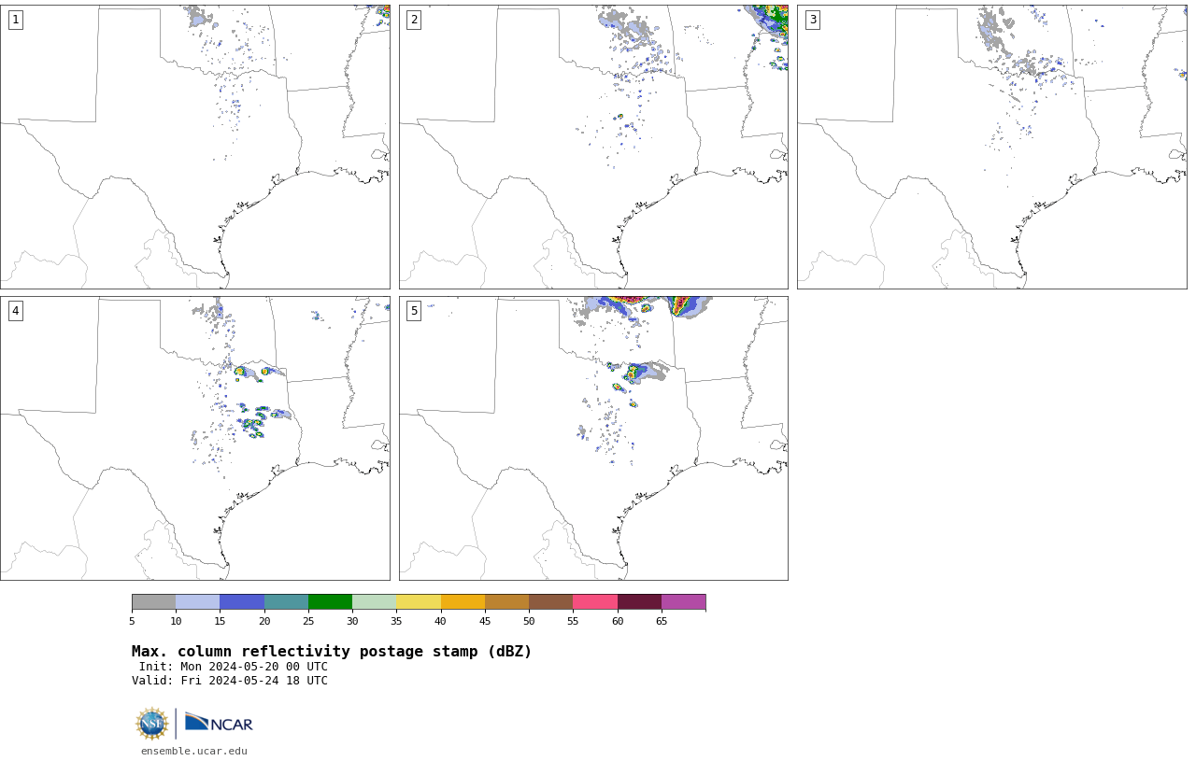Click the Max. column reflectivity title
This screenshot has width=1196, height=761.
(332, 652)
